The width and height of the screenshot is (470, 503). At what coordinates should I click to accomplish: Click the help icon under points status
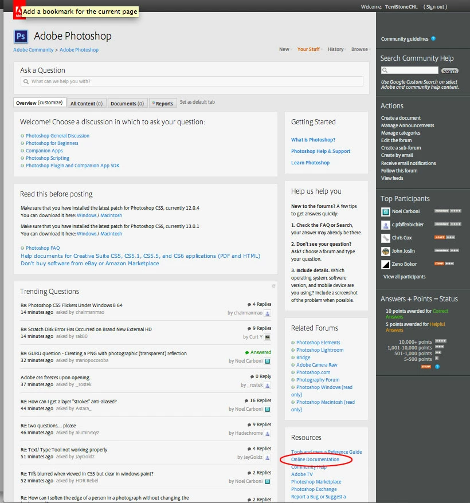[x=437, y=367]
